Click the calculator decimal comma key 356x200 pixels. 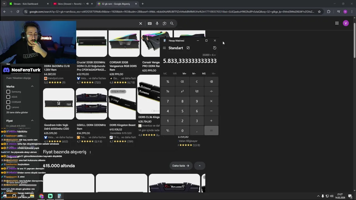(197, 131)
